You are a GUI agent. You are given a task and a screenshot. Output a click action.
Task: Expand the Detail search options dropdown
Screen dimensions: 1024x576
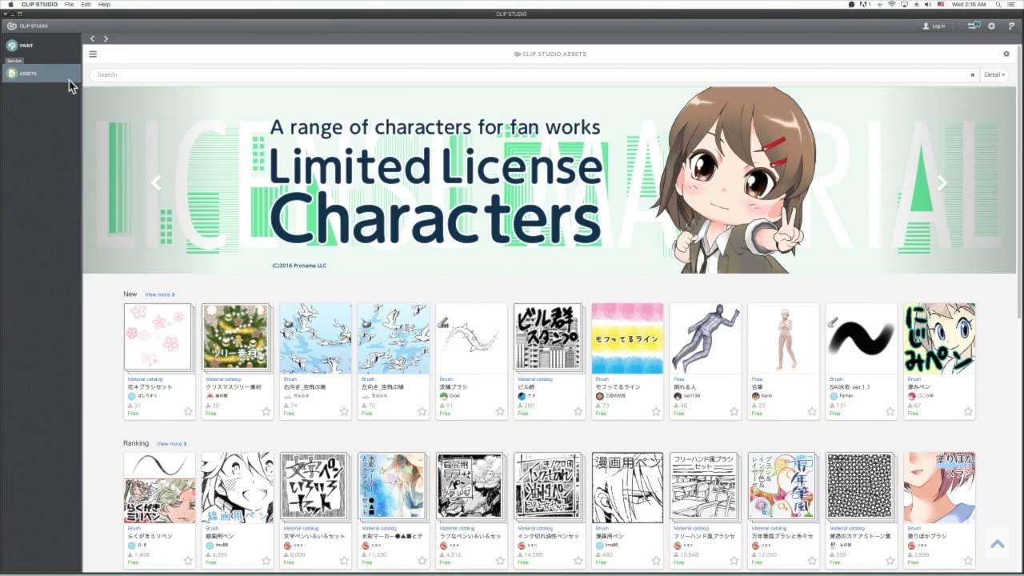click(994, 75)
